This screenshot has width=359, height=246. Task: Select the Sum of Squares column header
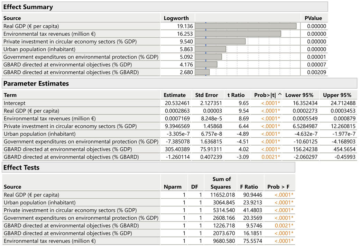pyautogui.click(x=221, y=183)
